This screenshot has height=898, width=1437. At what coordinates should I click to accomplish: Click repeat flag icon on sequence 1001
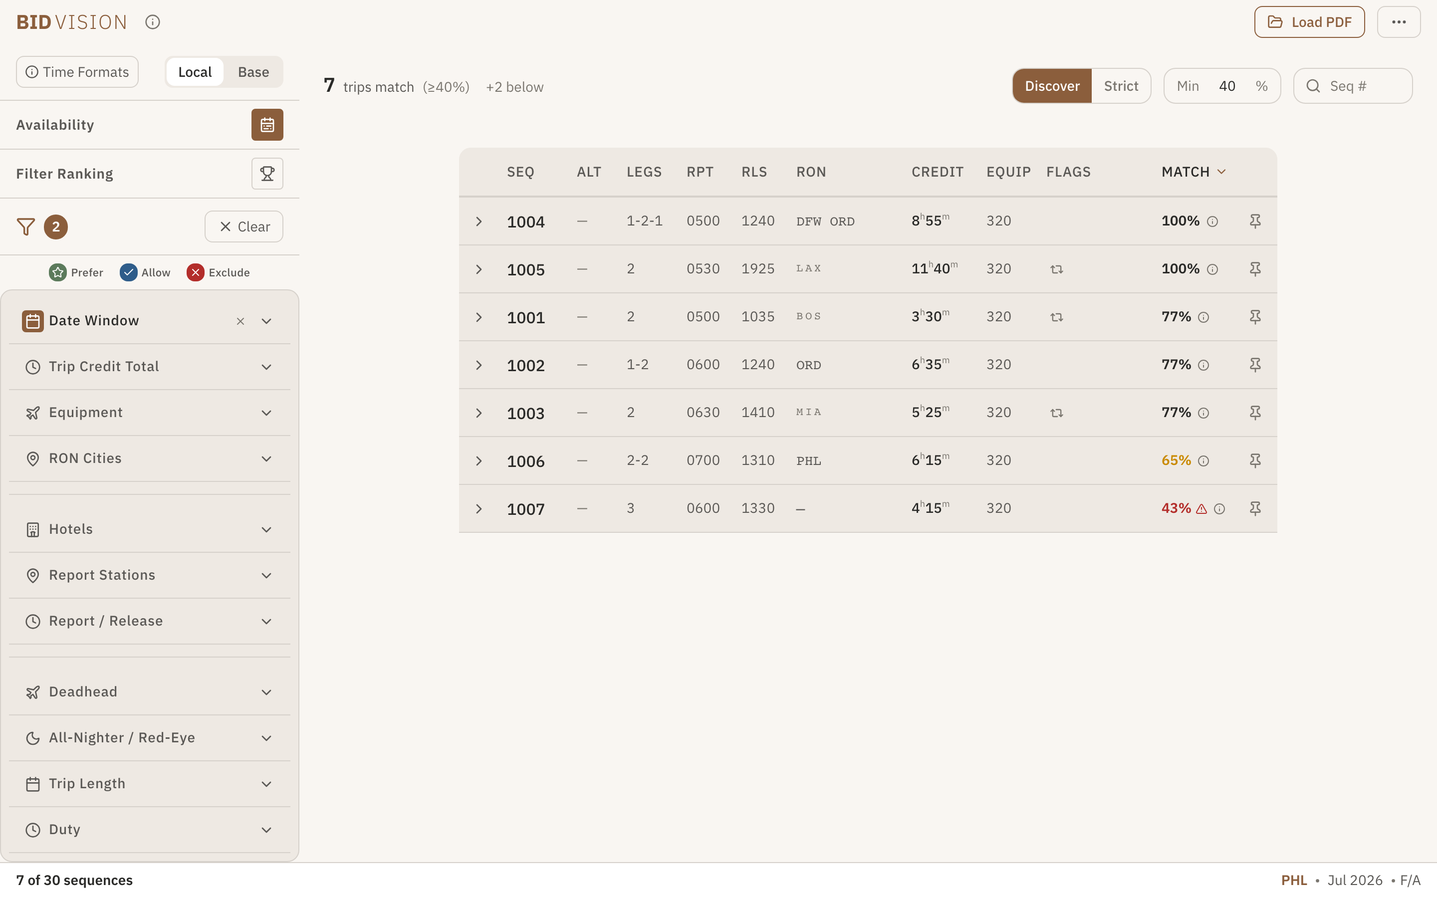tap(1056, 317)
